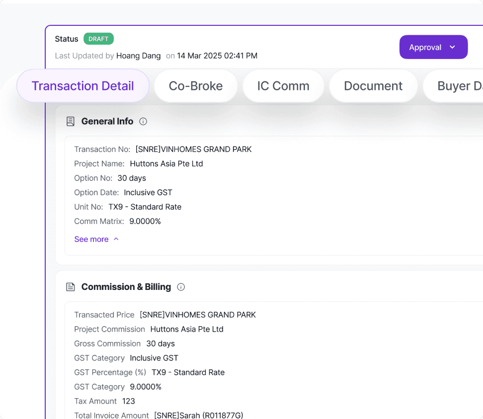
Task: Click Project Commission value Huttons Asia Pte Ltd
Action: tap(187, 329)
